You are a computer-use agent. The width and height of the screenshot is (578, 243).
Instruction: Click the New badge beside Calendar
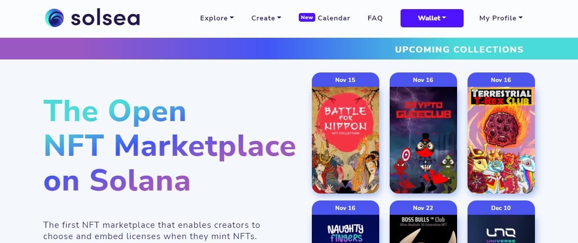[x=307, y=17]
